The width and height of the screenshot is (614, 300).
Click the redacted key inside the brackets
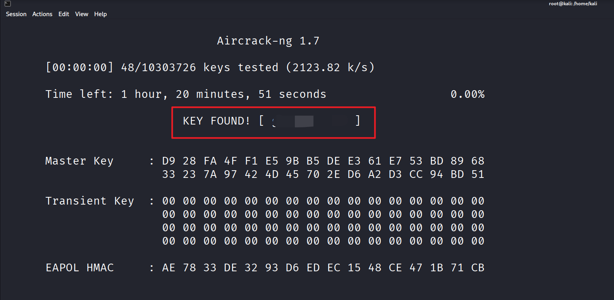click(310, 121)
